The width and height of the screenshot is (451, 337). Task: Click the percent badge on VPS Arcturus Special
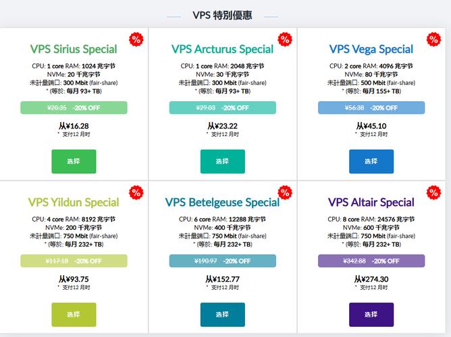284,39
